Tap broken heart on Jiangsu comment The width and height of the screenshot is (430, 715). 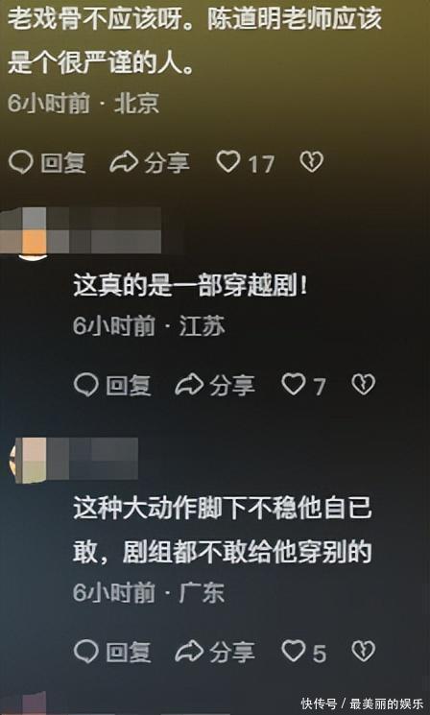coord(364,385)
